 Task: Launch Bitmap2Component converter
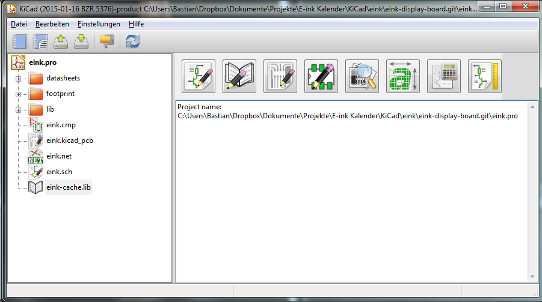403,76
